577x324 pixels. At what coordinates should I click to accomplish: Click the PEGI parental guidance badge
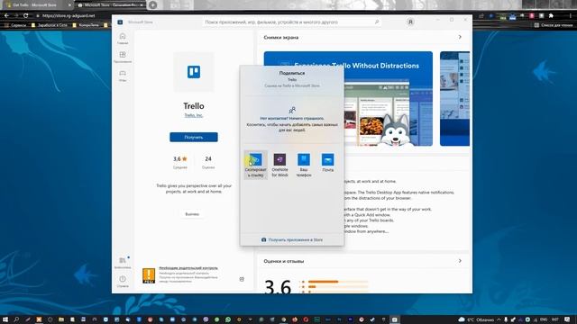pos(149,275)
